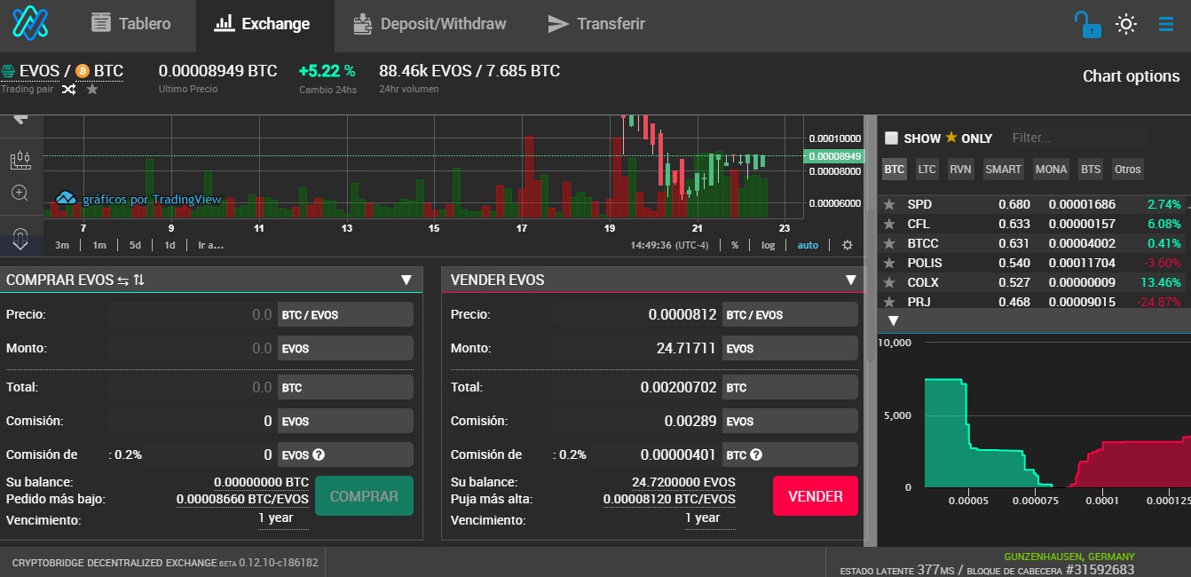Viewport: 1191px width, 577px height.
Task: Click the market Filter input field
Action: 1077,138
